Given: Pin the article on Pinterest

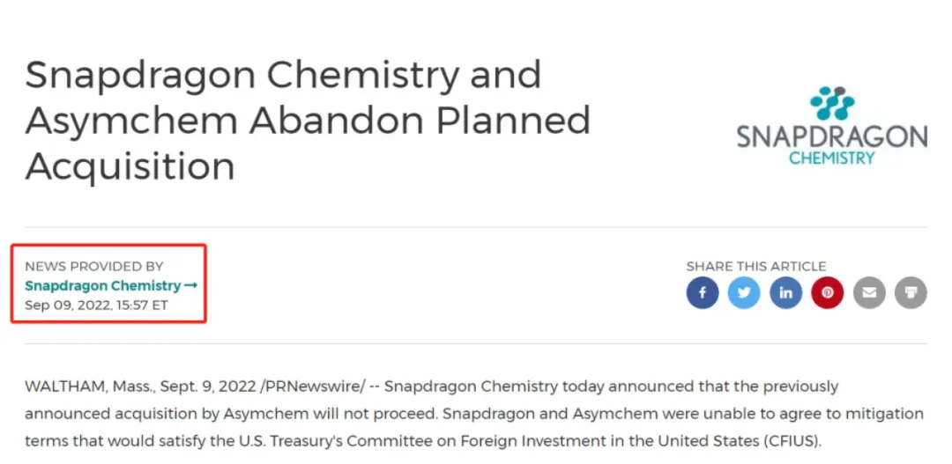Looking at the screenshot, I should click(x=828, y=292).
